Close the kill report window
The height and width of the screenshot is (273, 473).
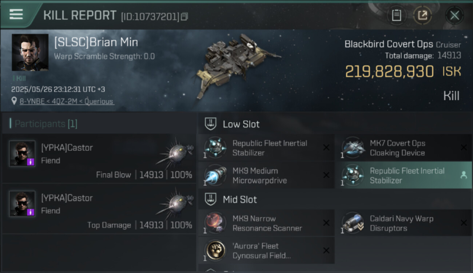(x=454, y=15)
